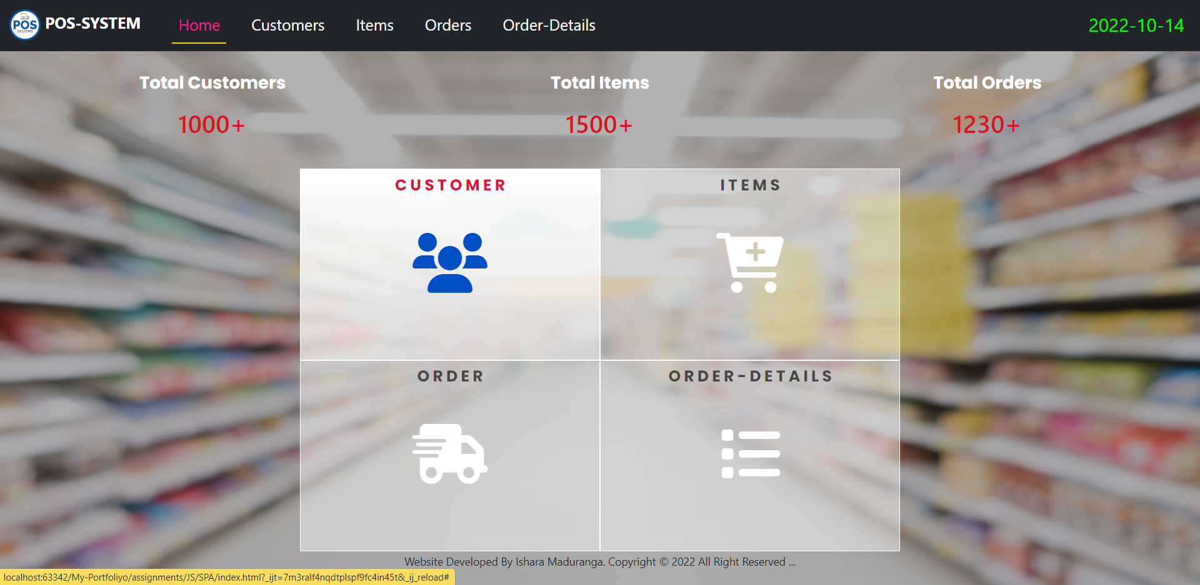
Task: Switch to the Orders nav item
Action: (448, 26)
